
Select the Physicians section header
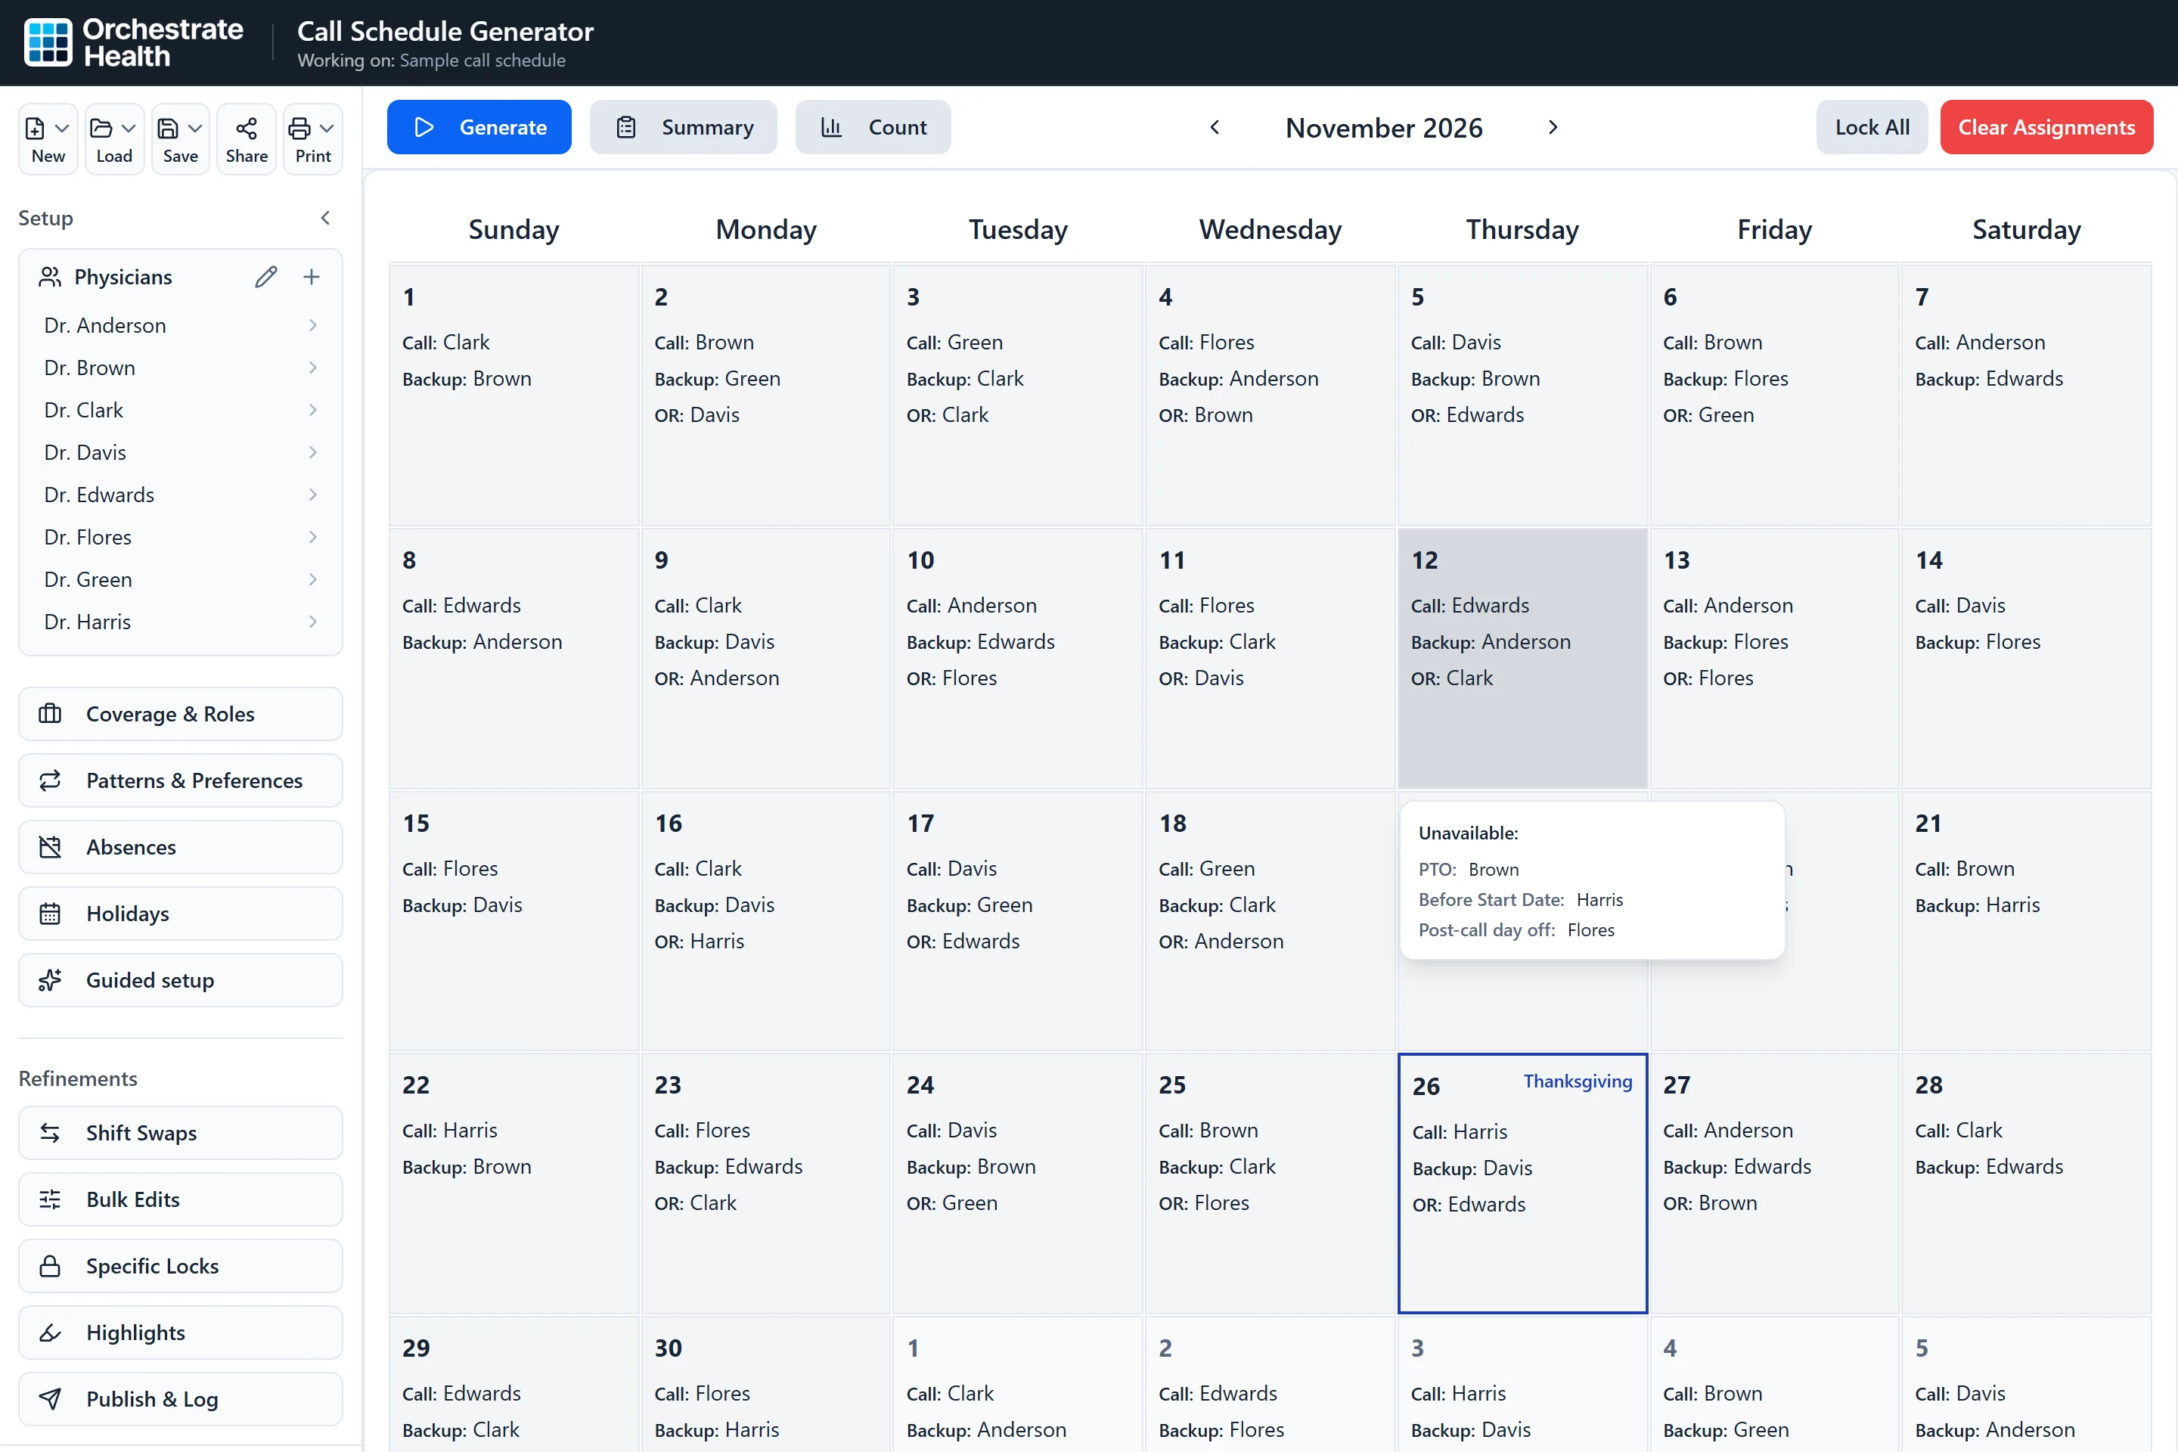click(123, 277)
